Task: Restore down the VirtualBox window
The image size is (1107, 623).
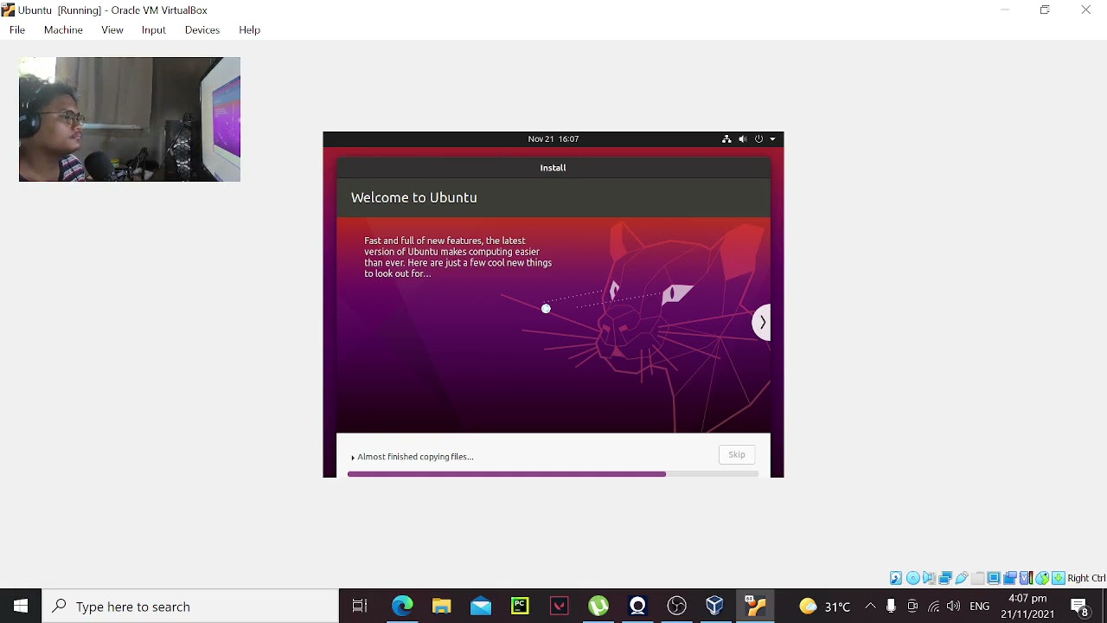Action: pos(1045,10)
